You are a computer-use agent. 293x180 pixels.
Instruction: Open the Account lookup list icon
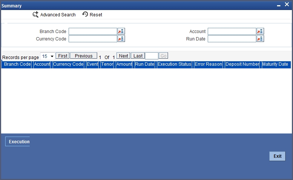(260, 32)
